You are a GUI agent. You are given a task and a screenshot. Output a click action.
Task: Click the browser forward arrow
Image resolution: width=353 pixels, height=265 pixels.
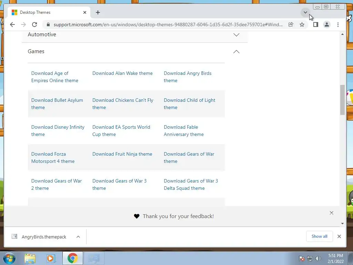(23, 24)
